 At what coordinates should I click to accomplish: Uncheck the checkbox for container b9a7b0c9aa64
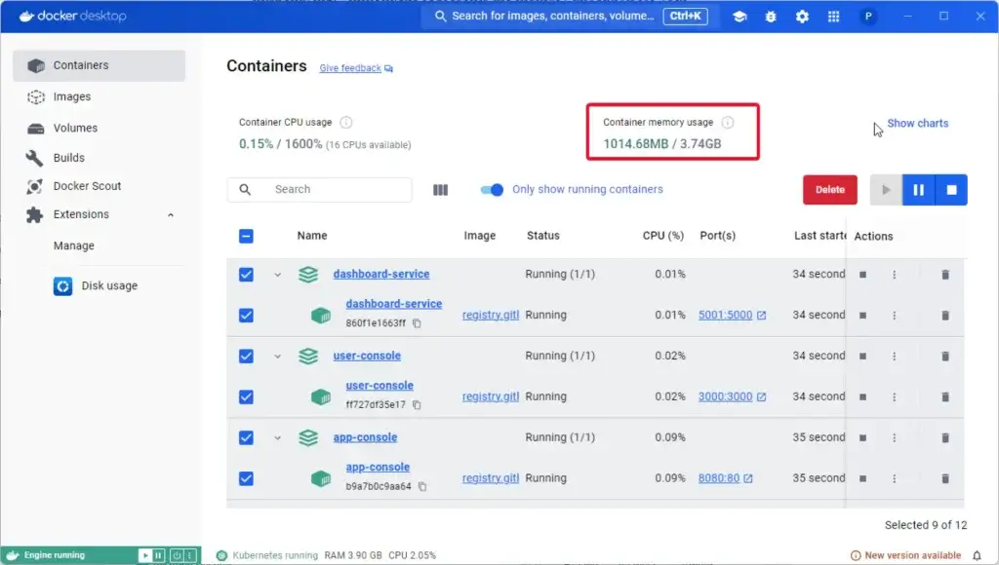click(246, 478)
